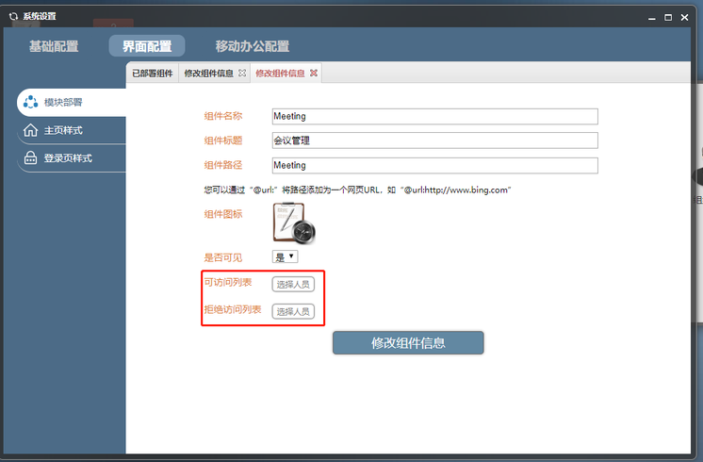Viewport: 703px width, 462px height.
Task: Click the 组件路径 label
Action: coord(223,165)
